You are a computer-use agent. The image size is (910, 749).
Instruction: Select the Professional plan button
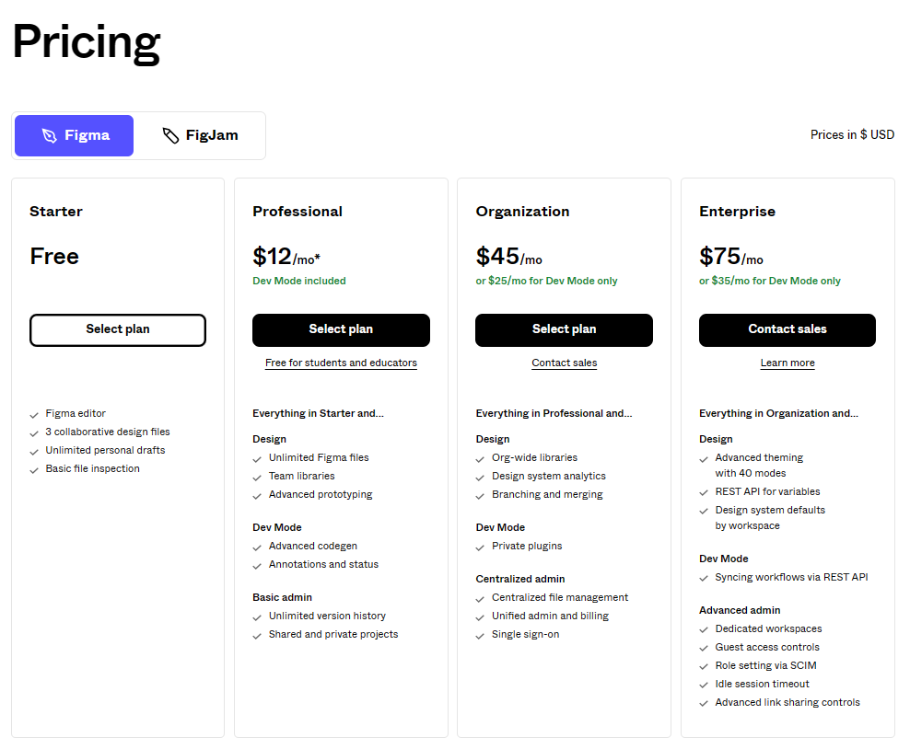(341, 330)
